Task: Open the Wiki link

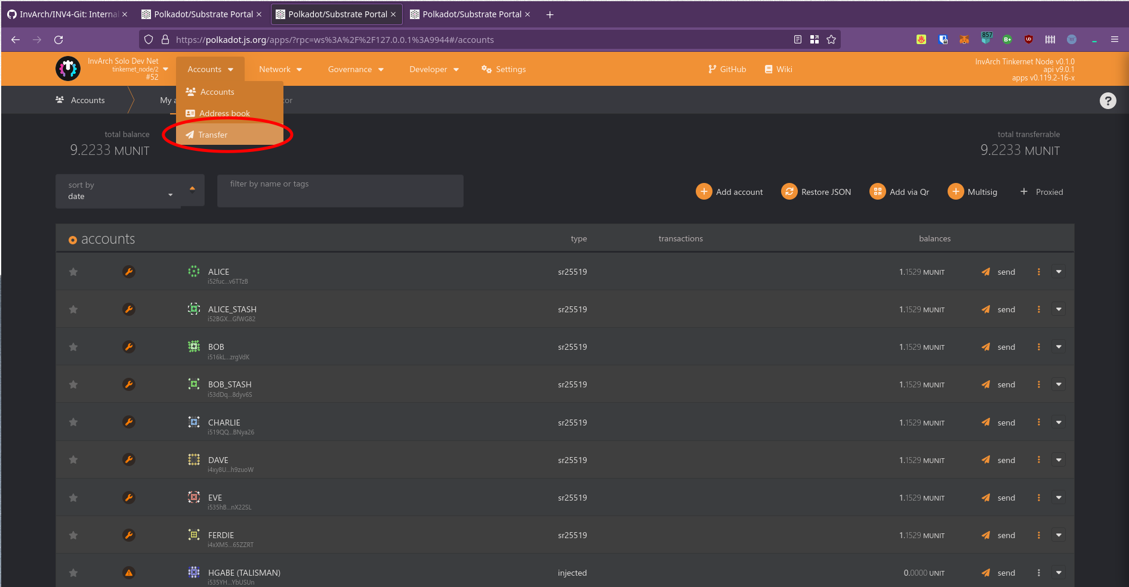Action: (x=779, y=69)
